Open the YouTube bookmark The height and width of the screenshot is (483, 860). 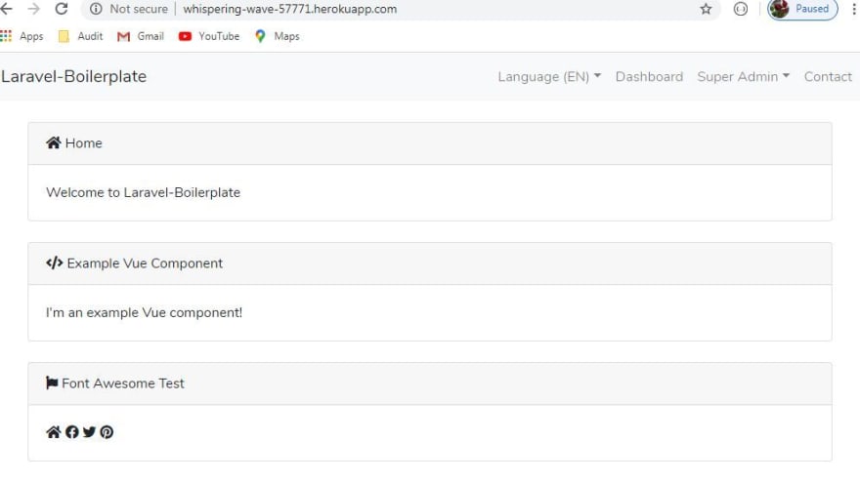pyautogui.click(x=209, y=36)
